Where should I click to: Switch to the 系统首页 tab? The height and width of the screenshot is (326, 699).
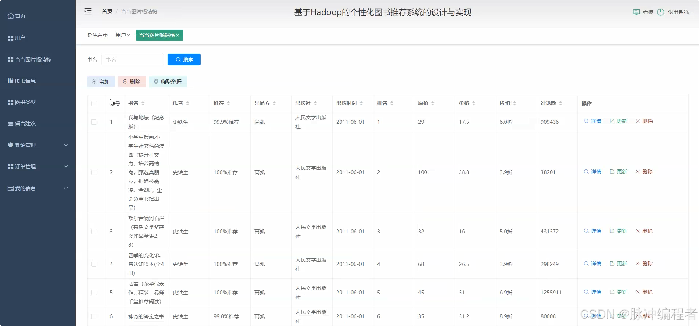click(98, 35)
